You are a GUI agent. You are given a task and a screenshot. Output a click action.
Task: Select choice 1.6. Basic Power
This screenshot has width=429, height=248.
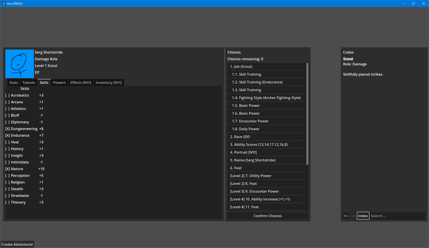[267, 113]
